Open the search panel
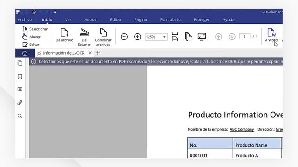This screenshot has width=298, height=167. click(20, 116)
